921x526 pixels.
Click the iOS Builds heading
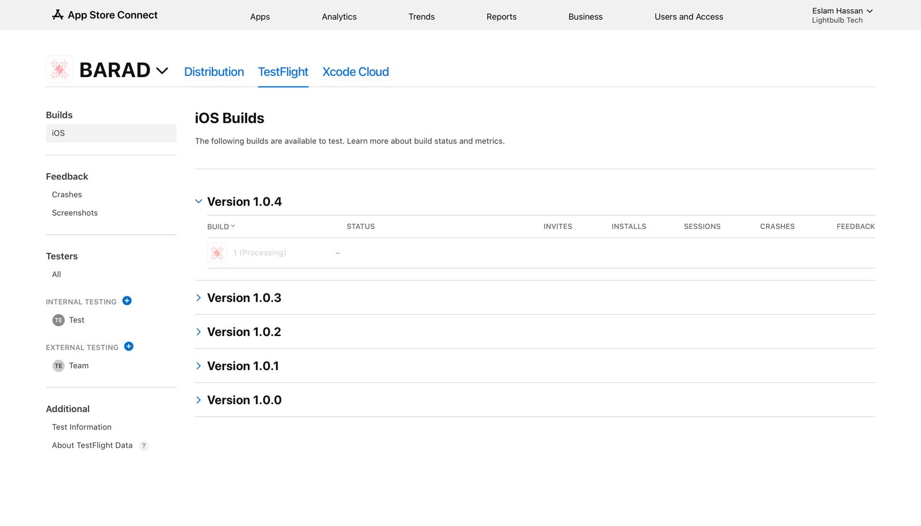(x=229, y=118)
